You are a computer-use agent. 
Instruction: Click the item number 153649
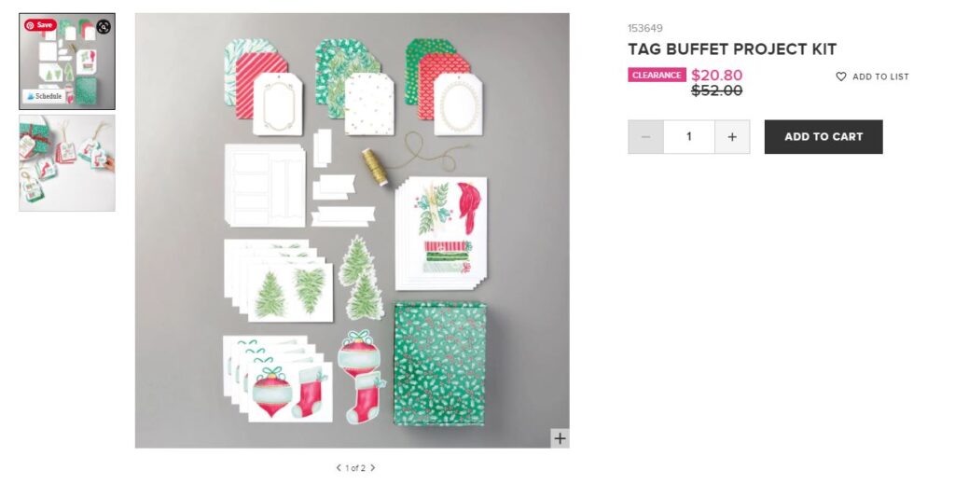645,28
